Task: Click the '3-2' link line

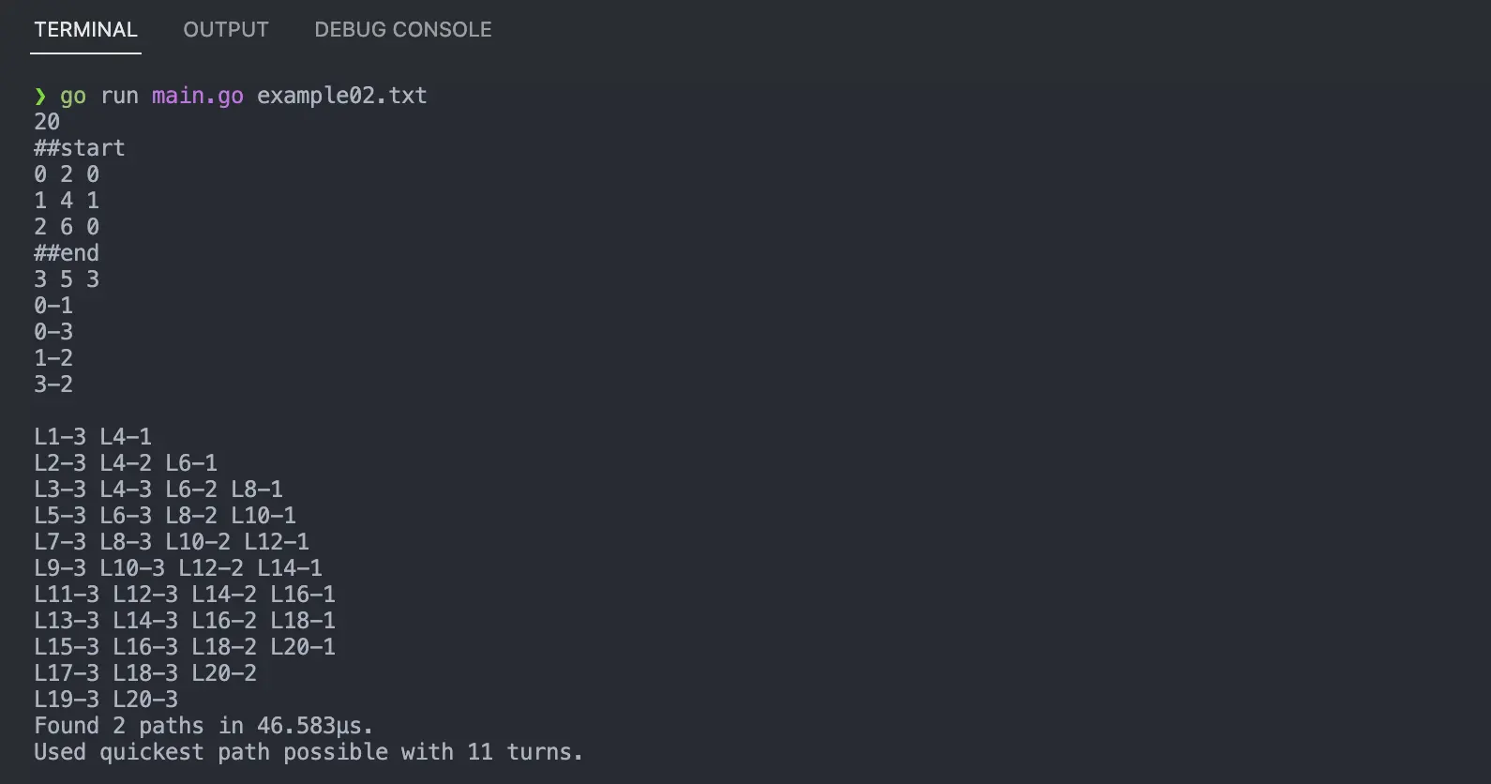Action: (x=53, y=384)
